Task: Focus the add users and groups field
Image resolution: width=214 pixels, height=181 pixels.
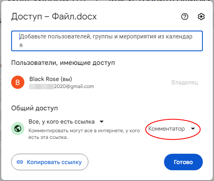Action: [x=107, y=41]
